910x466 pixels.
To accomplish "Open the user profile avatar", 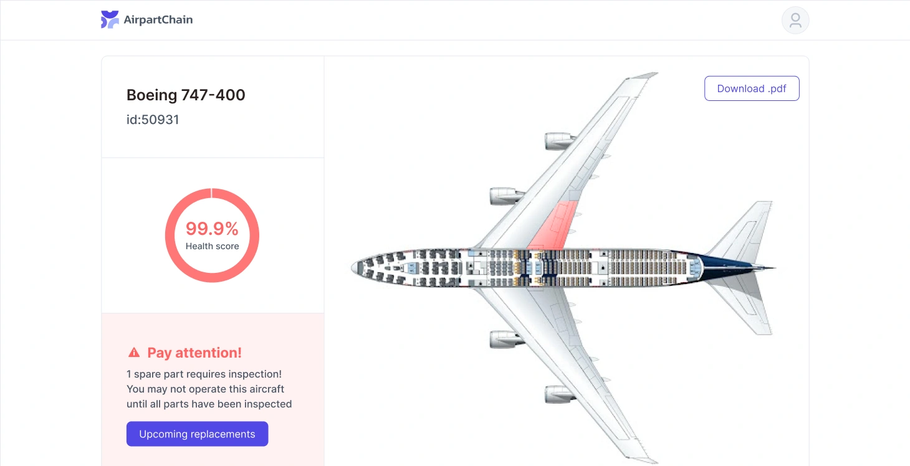I will point(795,20).
